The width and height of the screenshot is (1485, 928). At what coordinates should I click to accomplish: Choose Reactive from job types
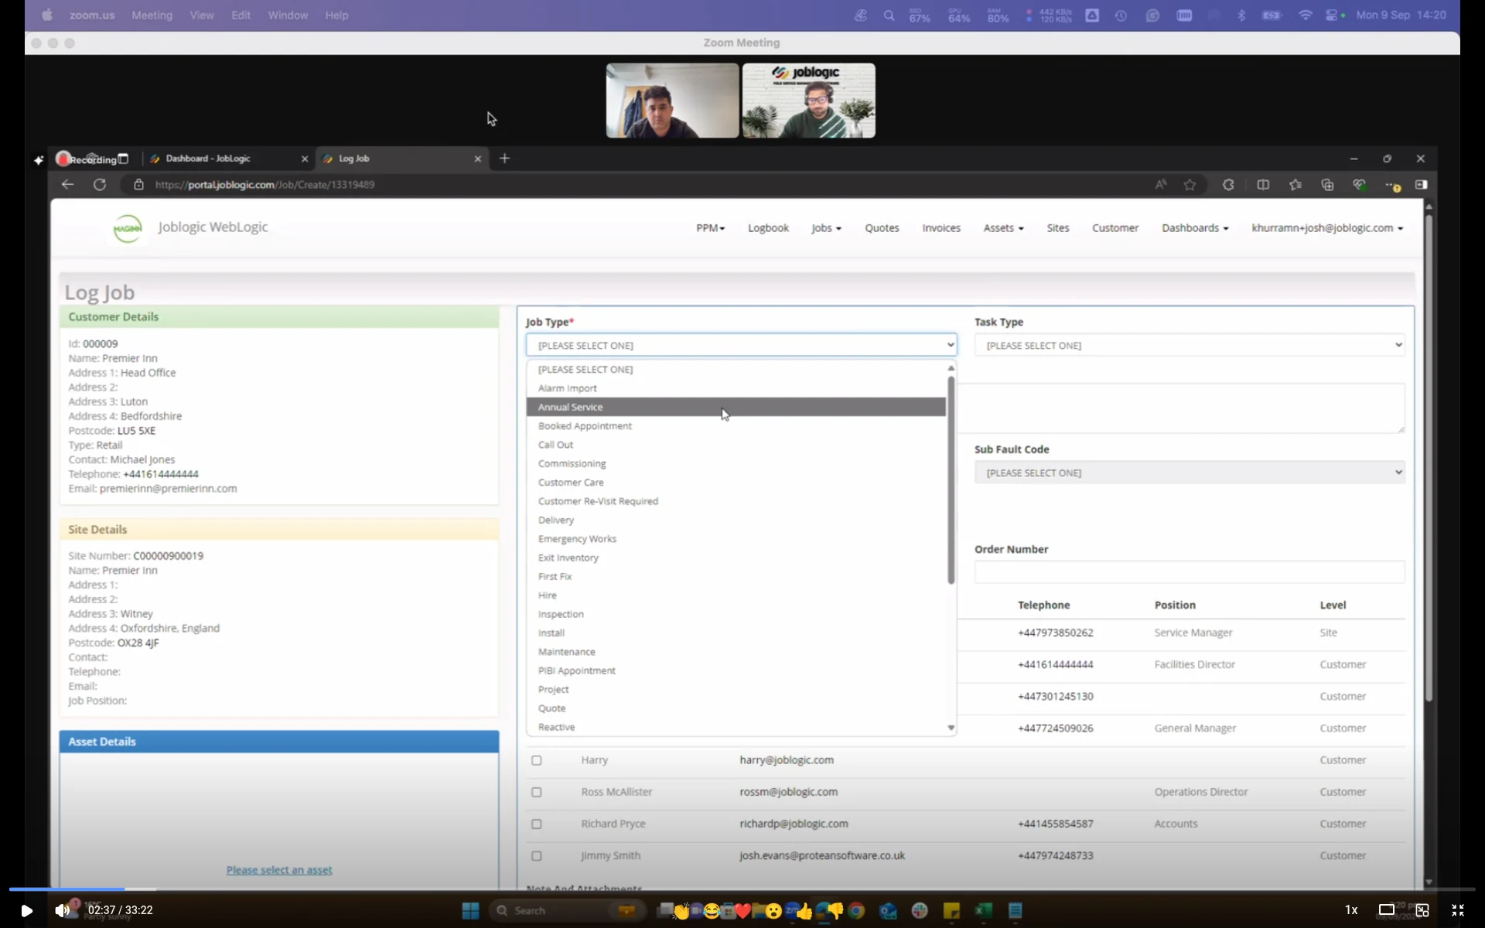(x=736, y=727)
